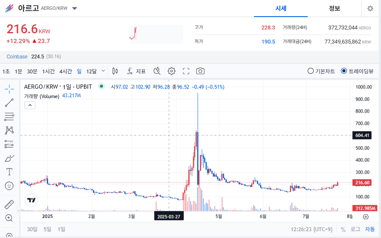Select the 1시간 interval
Image resolution: width=381 pixels, height=238 pixels.
(x=48, y=71)
